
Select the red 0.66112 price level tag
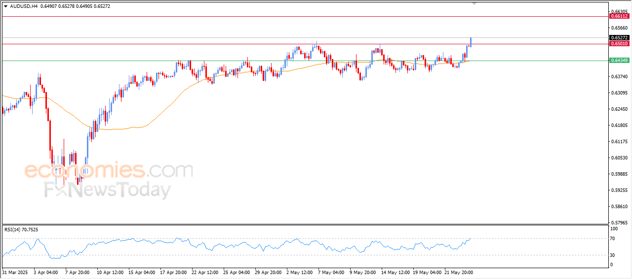click(619, 16)
